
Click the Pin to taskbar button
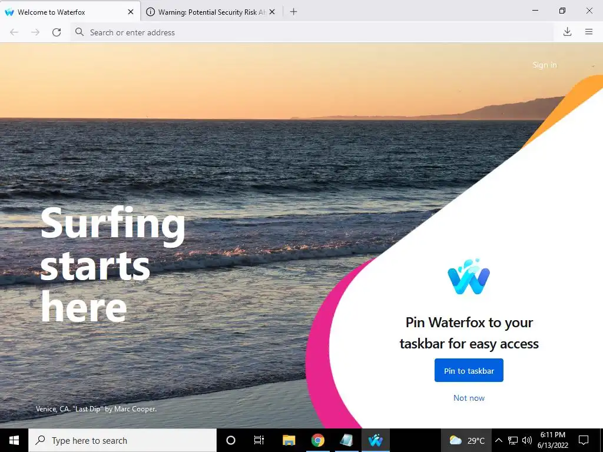tap(469, 371)
